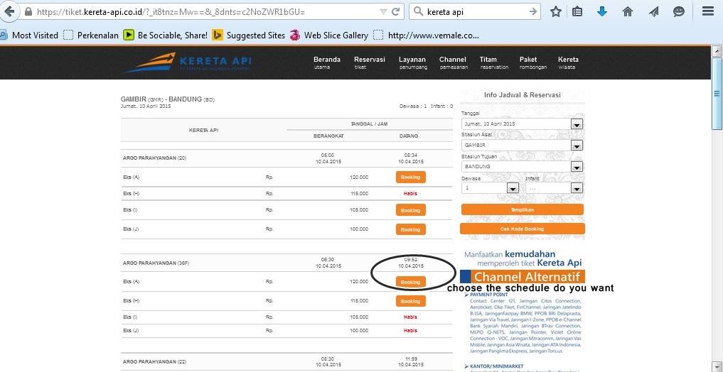Reload the page using the refresh icon

pos(395,12)
